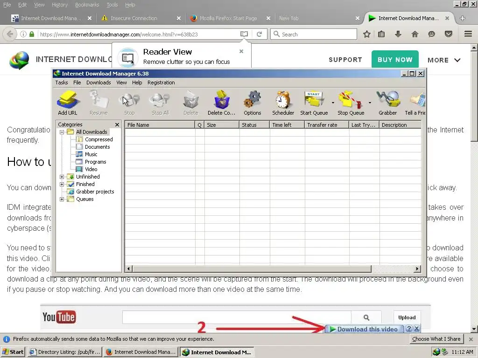Click the Start Queue icon

[x=314, y=103]
